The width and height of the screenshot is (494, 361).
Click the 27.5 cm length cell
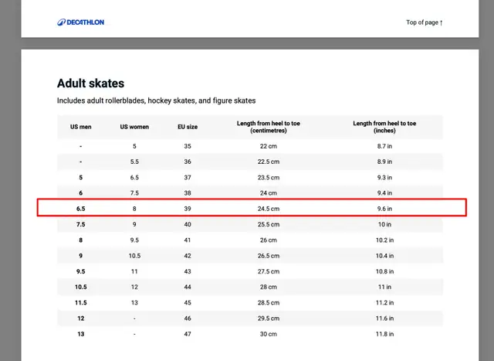pyautogui.click(x=269, y=271)
